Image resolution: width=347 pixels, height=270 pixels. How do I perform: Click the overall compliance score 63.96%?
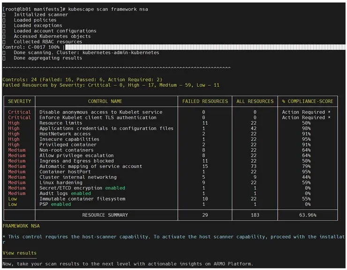[x=308, y=215]
